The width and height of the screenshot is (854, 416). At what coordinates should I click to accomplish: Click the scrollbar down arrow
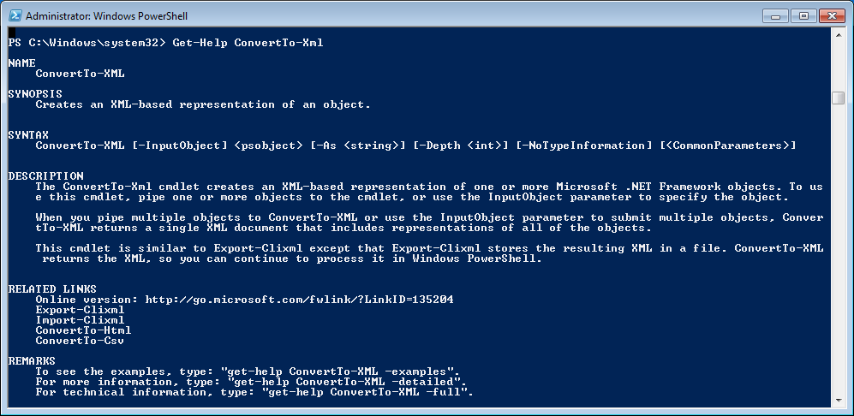coord(839,402)
